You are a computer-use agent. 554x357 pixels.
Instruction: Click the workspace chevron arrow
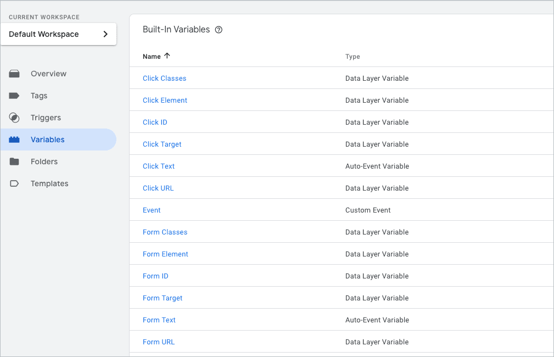point(105,34)
